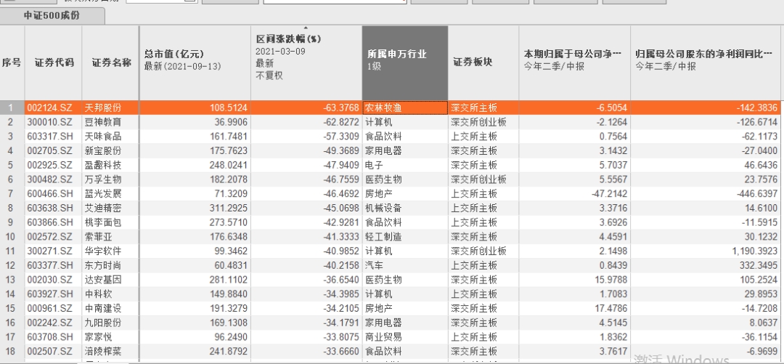Select row number 13 cell
The height and width of the screenshot is (364, 784).
pyautogui.click(x=12, y=280)
